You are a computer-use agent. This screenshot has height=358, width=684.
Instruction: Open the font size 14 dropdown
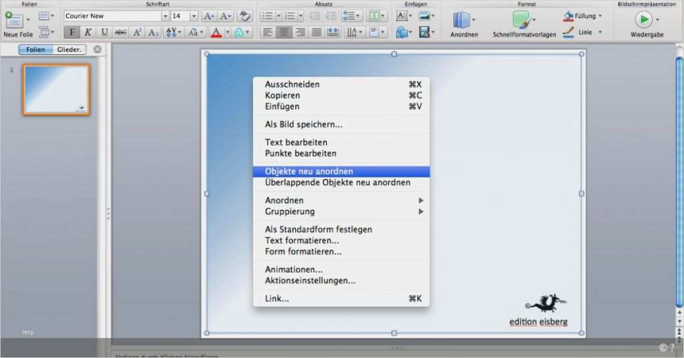[x=194, y=16]
